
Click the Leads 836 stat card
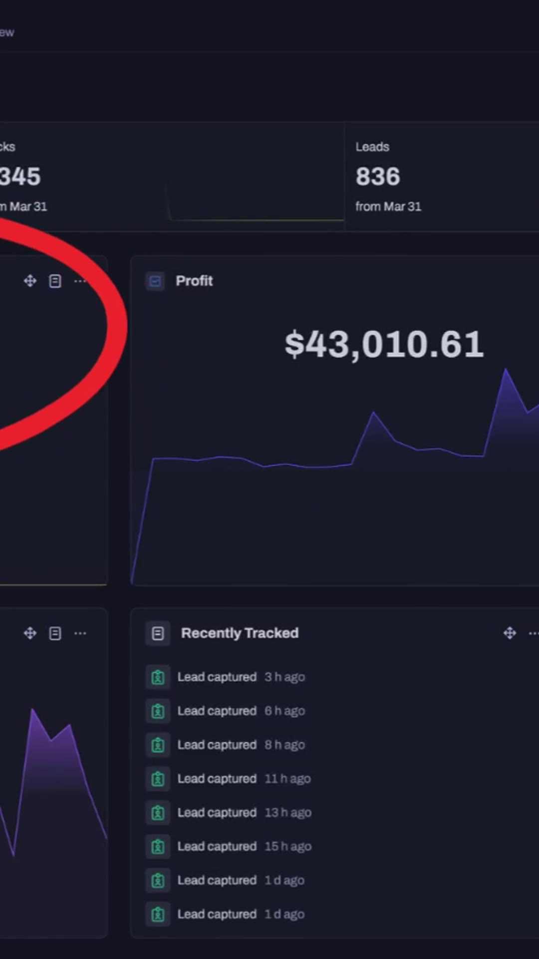click(442, 177)
